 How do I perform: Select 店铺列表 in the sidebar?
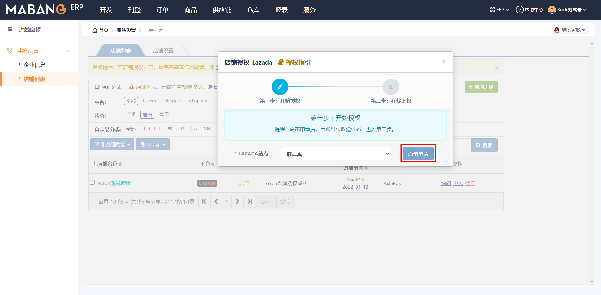(34, 79)
